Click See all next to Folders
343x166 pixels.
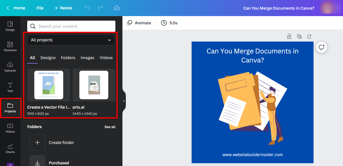click(x=110, y=127)
